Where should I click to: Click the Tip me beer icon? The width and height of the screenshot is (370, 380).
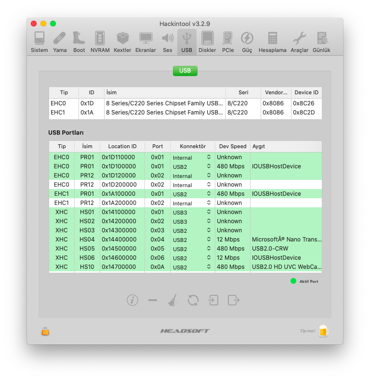(x=323, y=331)
